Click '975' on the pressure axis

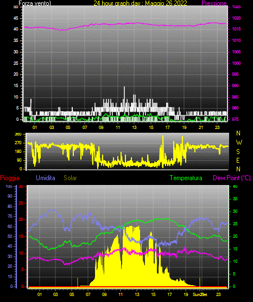click(x=235, y=119)
